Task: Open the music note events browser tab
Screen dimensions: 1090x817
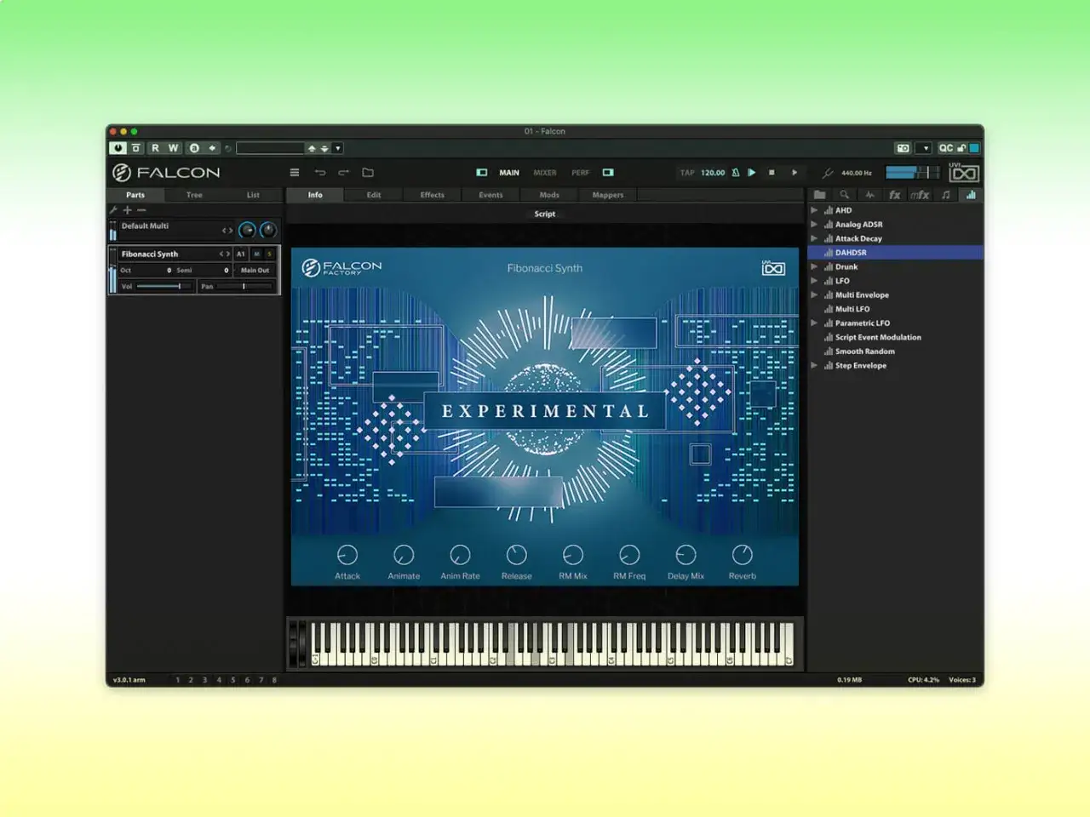Action: 945,195
